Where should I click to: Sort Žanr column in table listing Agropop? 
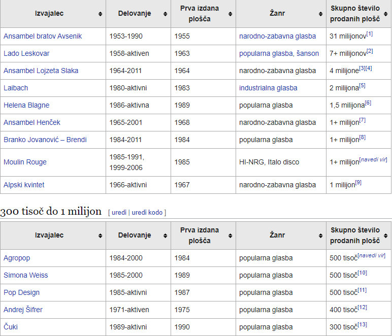point(320,236)
